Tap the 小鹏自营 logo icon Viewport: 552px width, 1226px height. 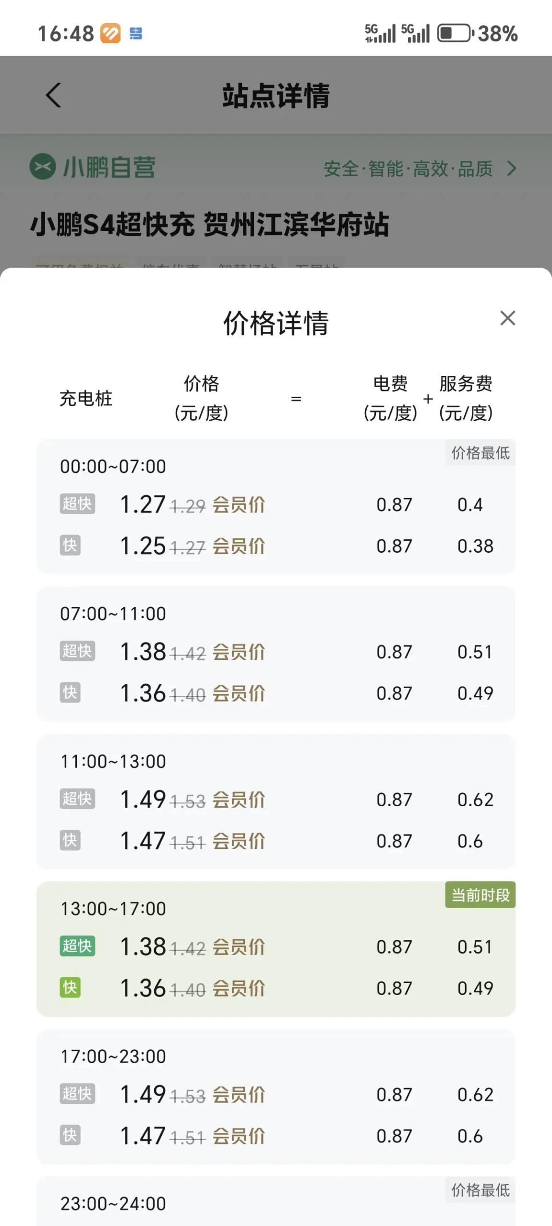pos(43,167)
